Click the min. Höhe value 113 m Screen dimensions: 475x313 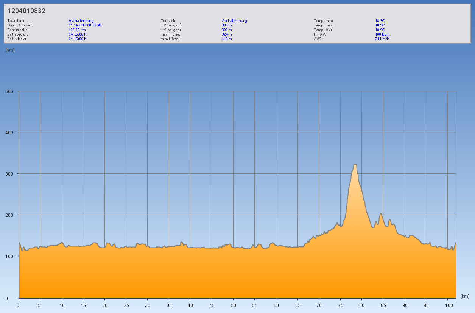point(227,39)
